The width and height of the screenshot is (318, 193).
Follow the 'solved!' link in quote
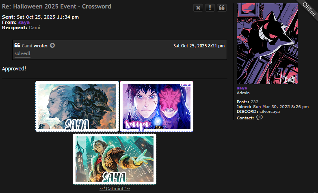22,53
